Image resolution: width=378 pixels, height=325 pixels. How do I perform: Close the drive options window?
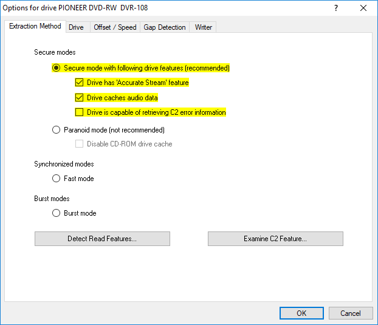click(363, 8)
